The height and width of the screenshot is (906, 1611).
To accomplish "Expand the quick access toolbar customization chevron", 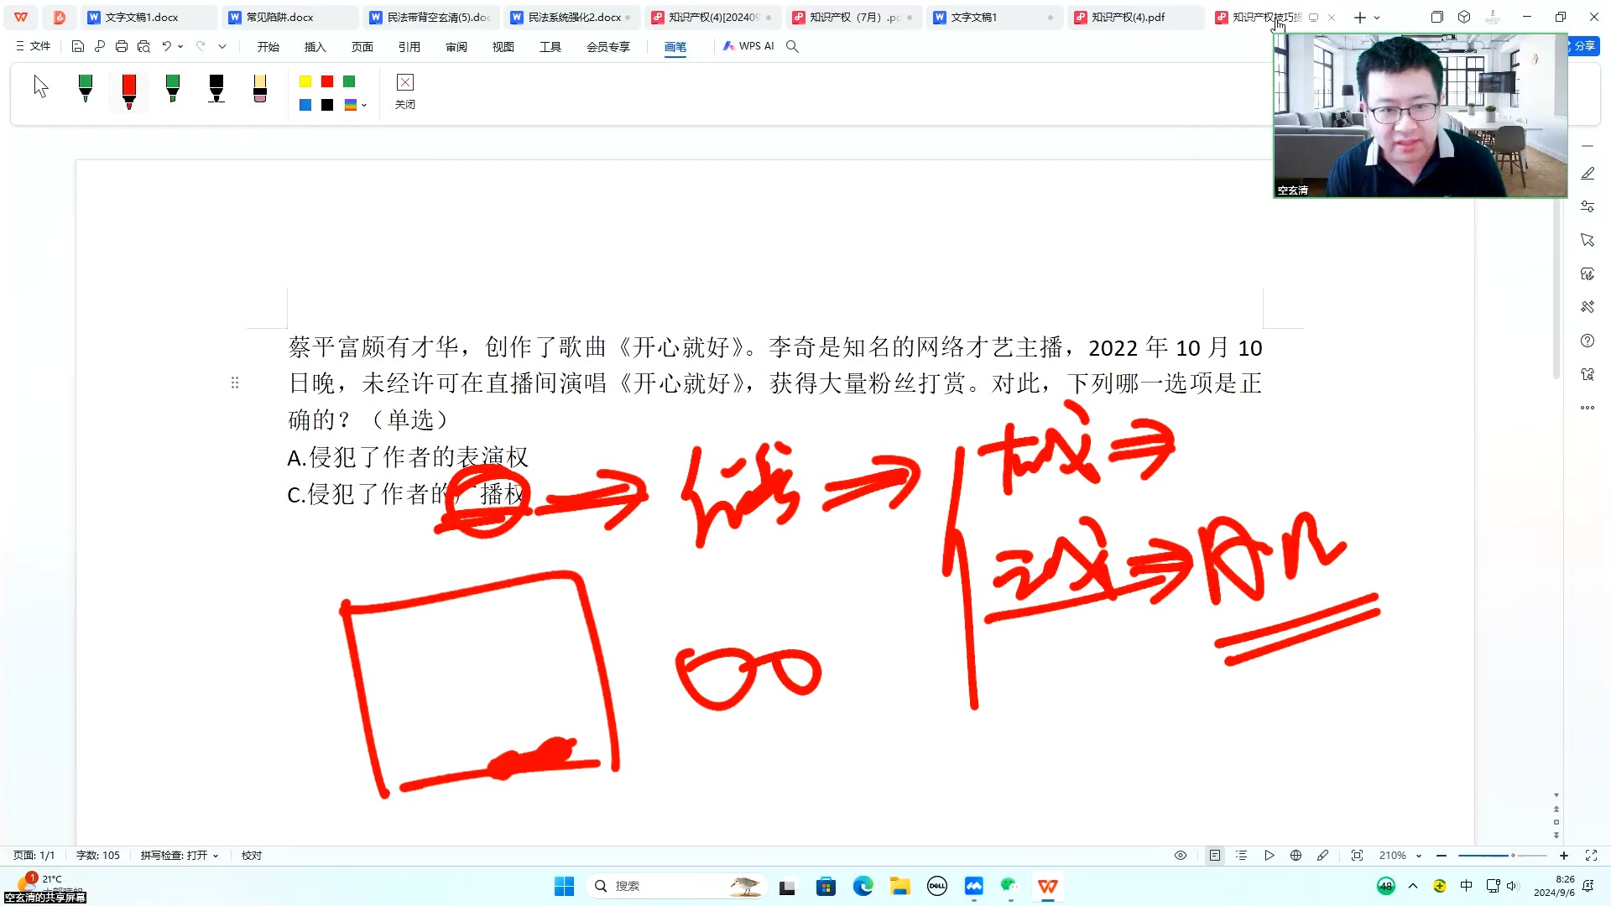I will (222, 47).
